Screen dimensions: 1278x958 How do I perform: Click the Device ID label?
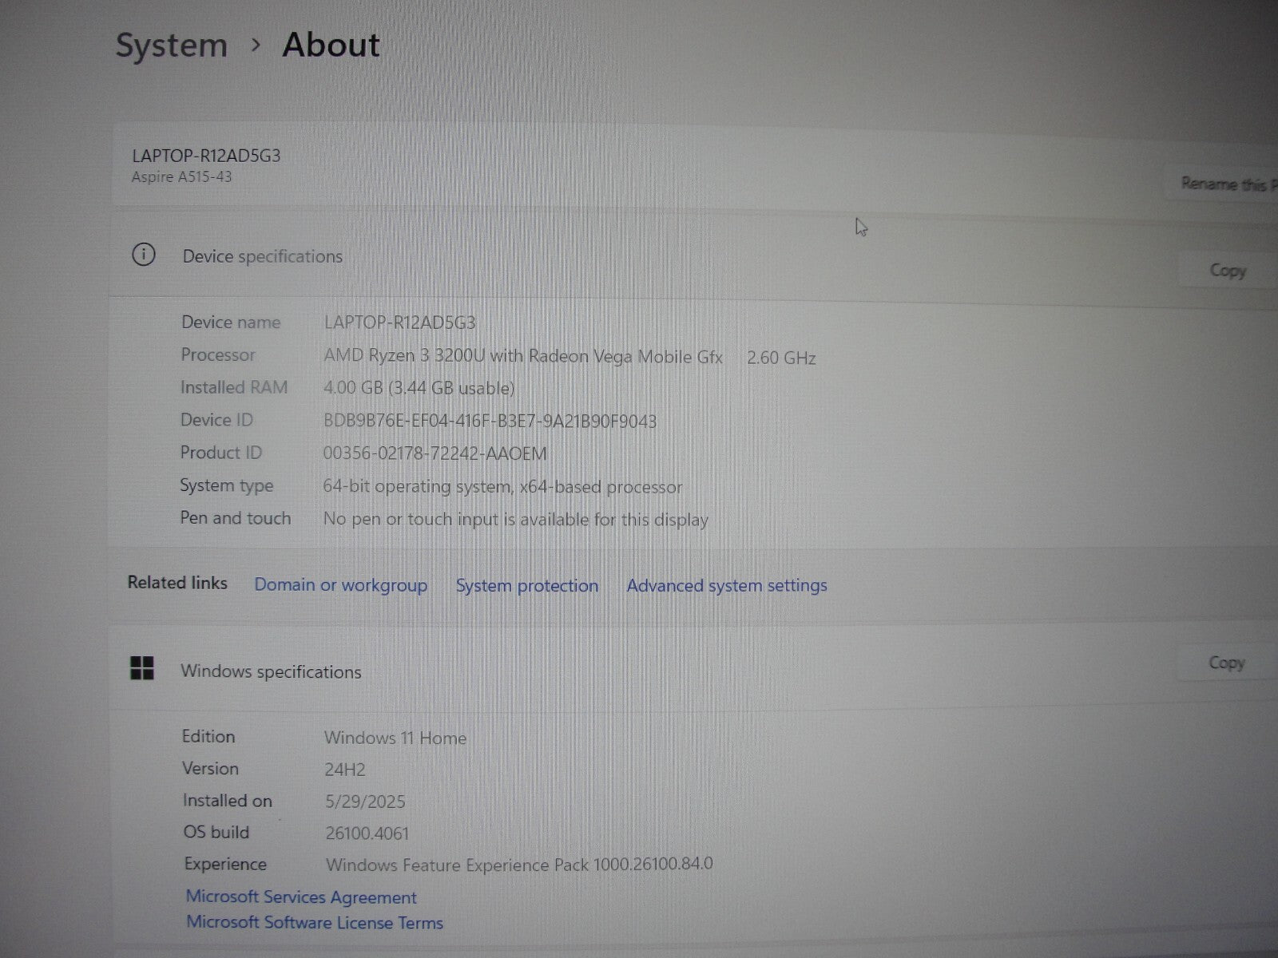[216, 420]
